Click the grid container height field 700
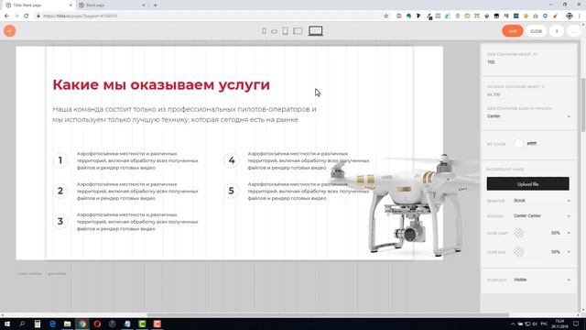586x330 pixels. [528, 62]
